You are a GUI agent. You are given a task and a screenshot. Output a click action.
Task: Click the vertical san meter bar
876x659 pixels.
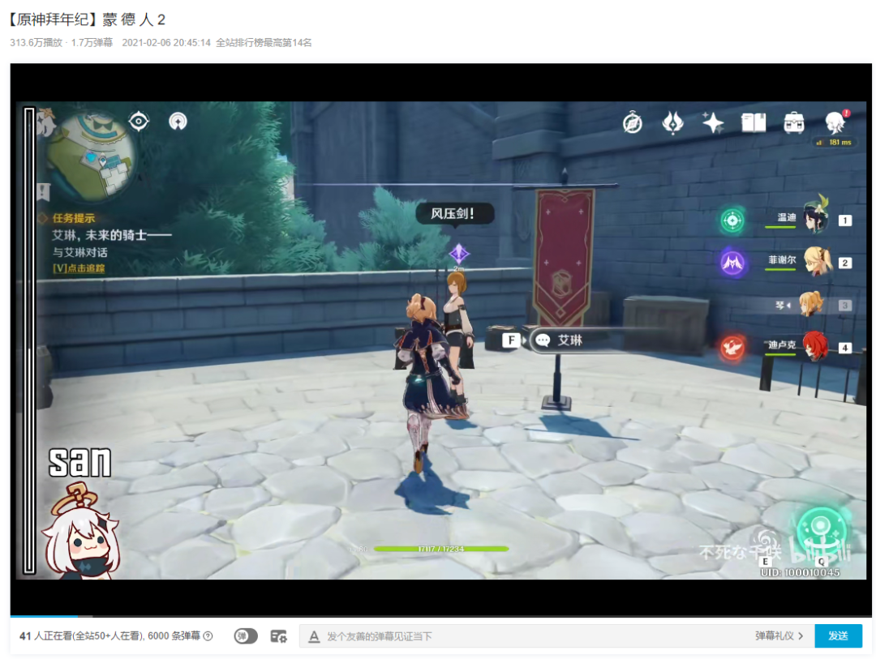click(29, 341)
